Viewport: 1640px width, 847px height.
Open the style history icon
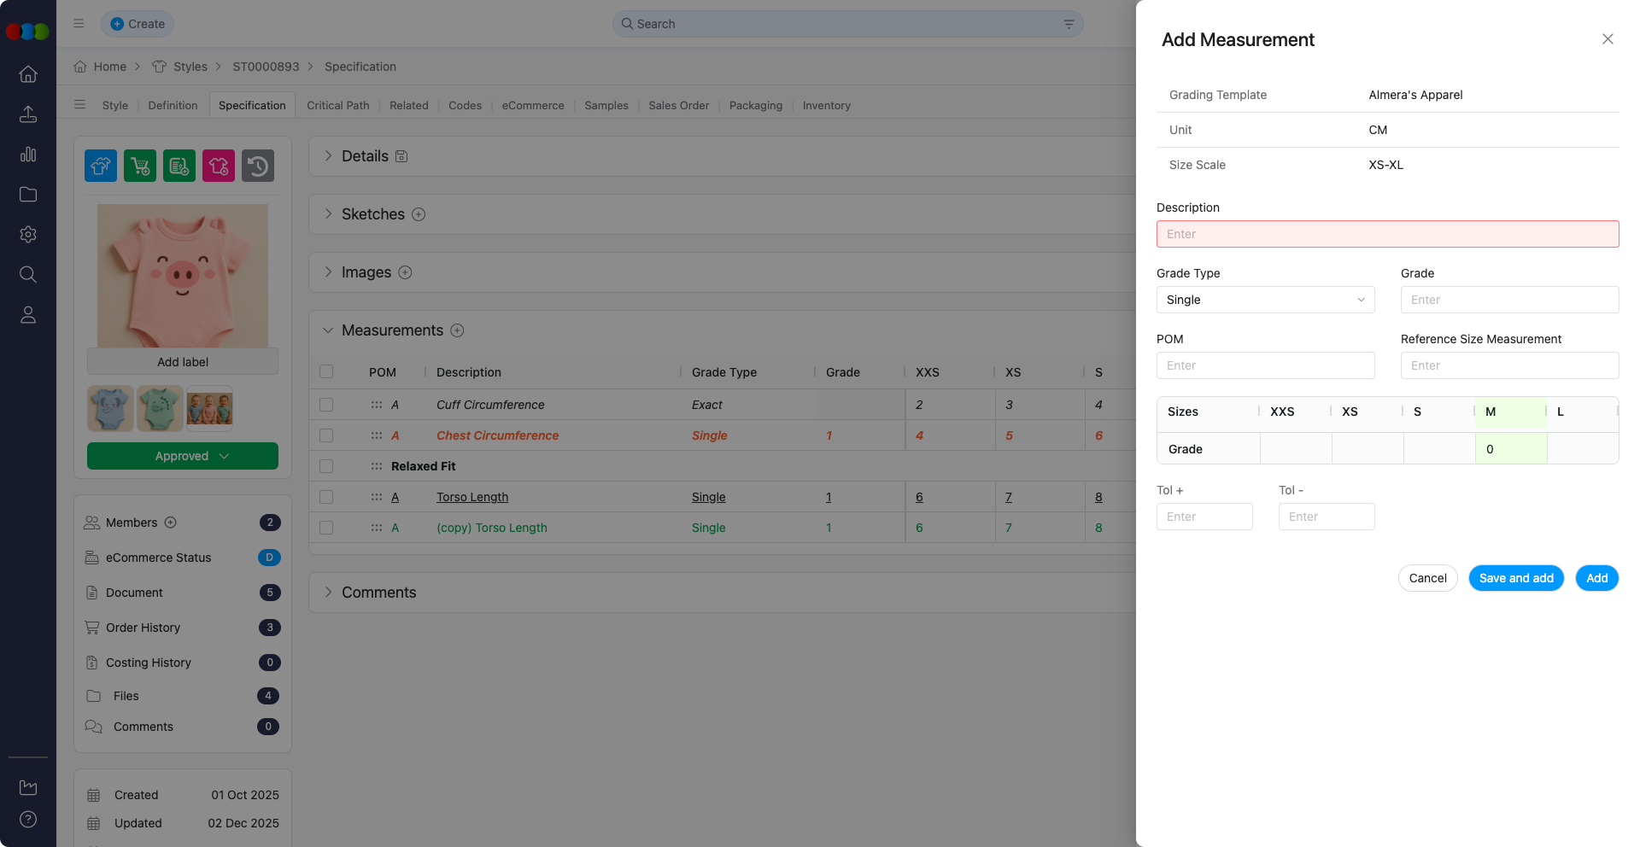pyautogui.click(x=257, y=166)
